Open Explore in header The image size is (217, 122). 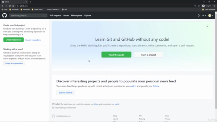88,16
